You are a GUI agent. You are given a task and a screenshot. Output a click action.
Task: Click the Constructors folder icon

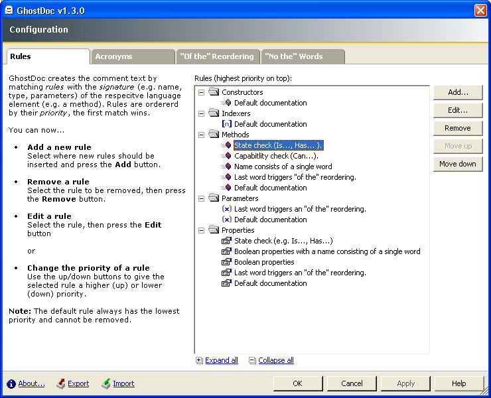(214, 92)
